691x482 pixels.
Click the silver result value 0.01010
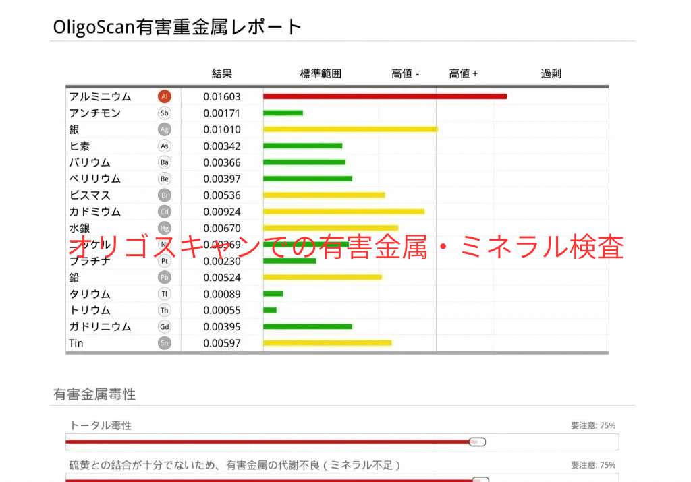click(x=221, y=129)
